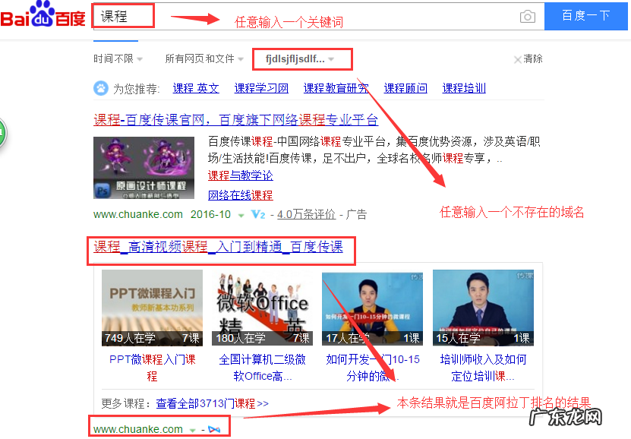Click the Baidu logo
The image size is (631, 439).
42,14
